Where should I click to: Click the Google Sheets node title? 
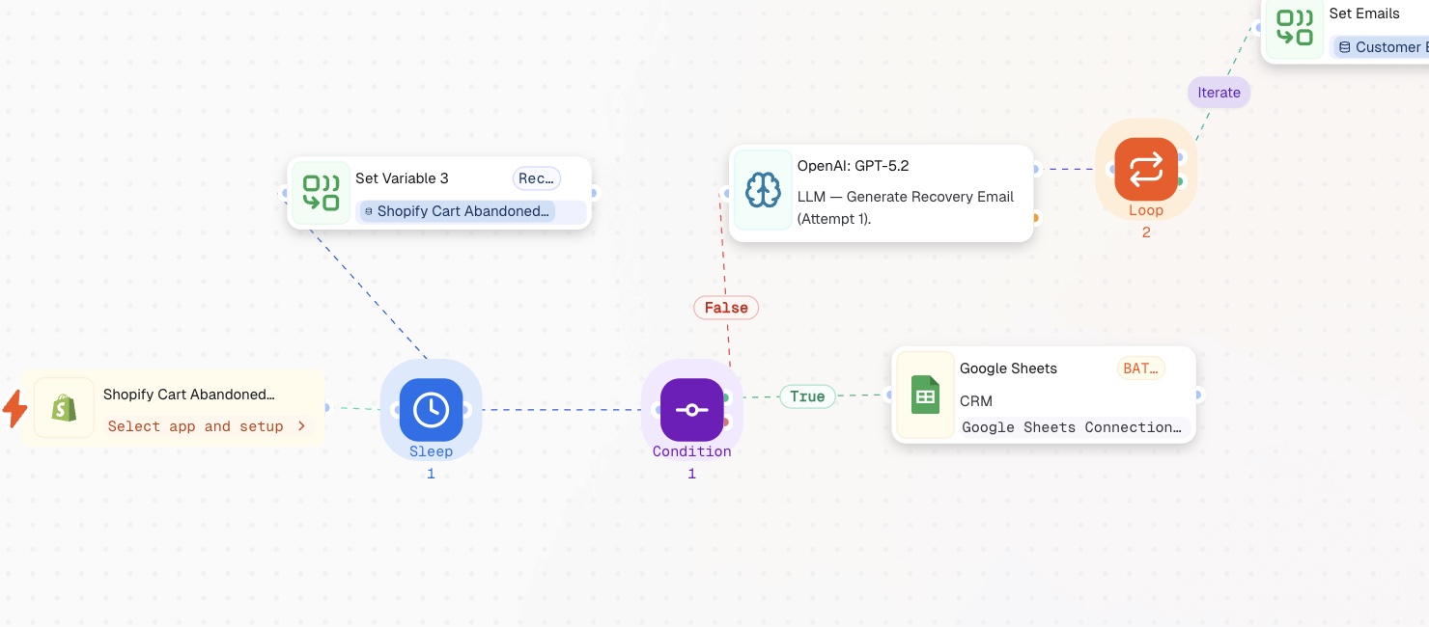coord(1008,368)
